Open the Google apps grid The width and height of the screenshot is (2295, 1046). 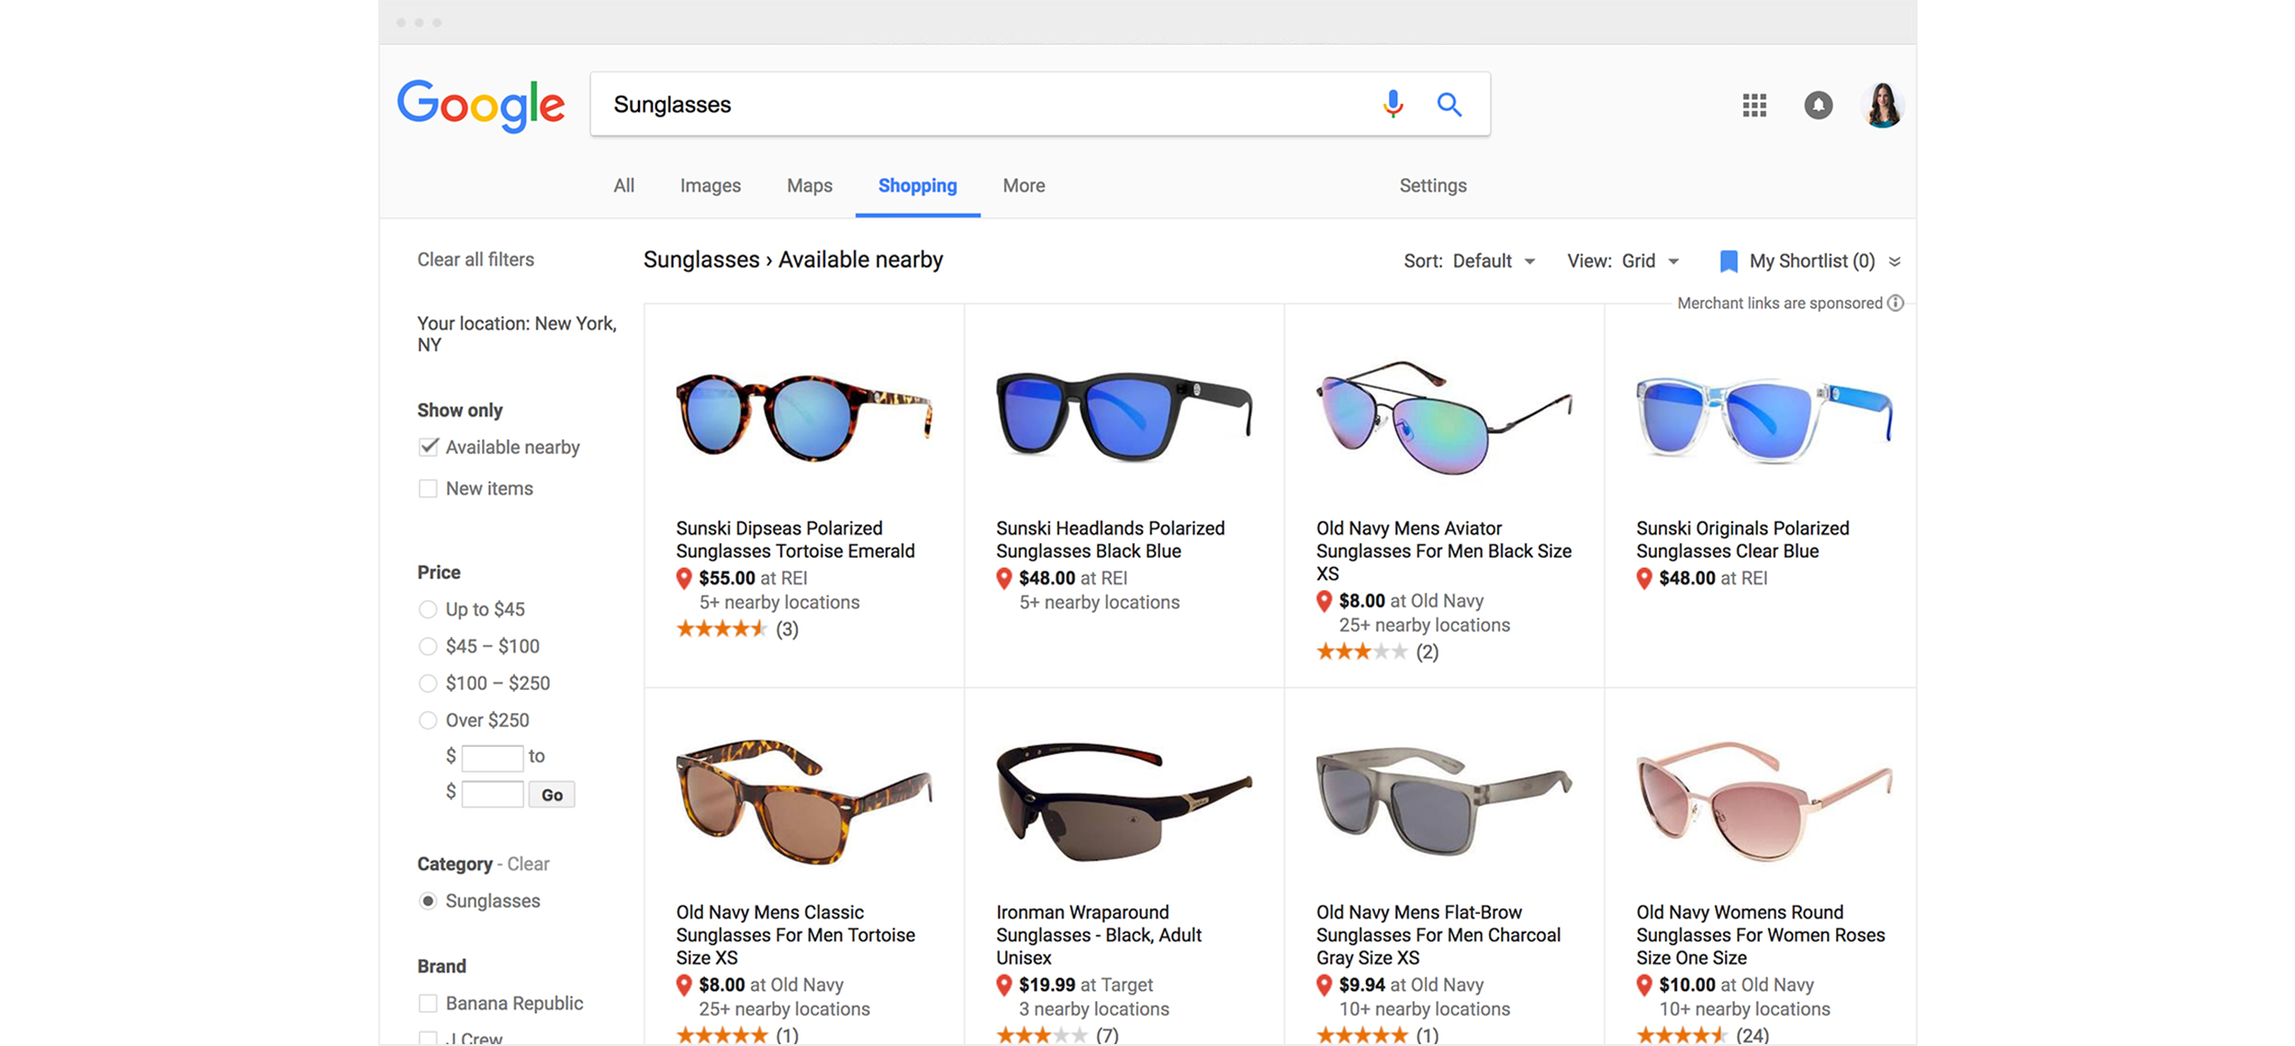1754,106
